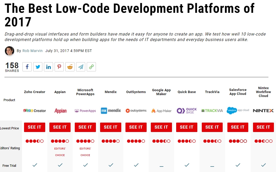Click SEE IT for Zoho Creator
The width and height of the screenshot is (276, 172).
tap(35, 127)
